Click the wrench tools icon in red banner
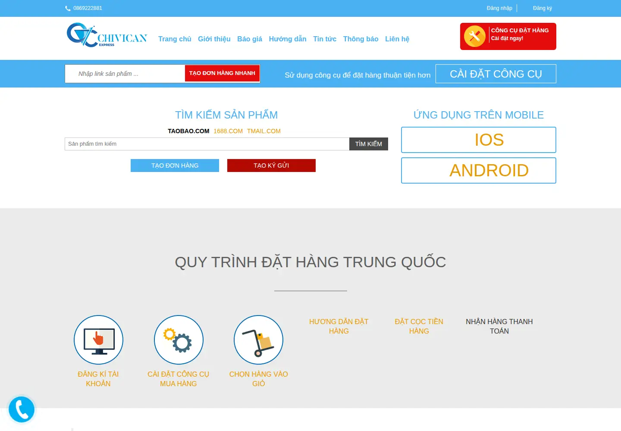The image size is (621, 431). click(x=475, y=36)
